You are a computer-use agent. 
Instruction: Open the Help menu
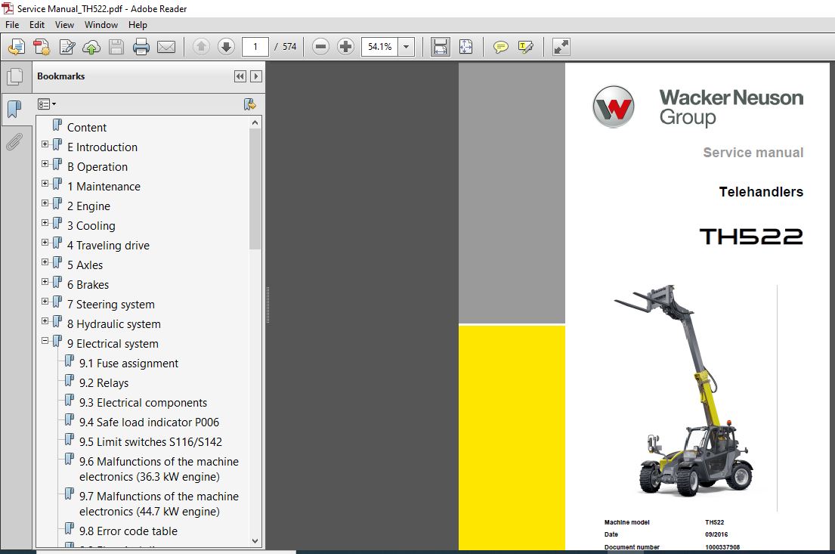[138, 24]
